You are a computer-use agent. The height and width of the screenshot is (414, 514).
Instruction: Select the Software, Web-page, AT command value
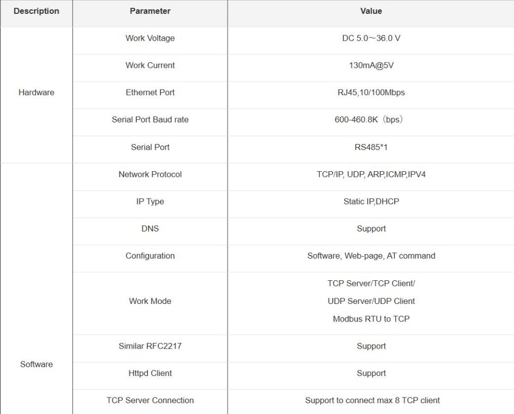click(371, 256)
